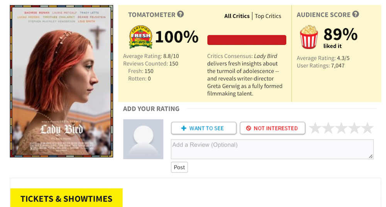The width and height of the screenshot is (386, 207).
Task: Click the Add a Review text field
Action: click(x=272, y=149)
